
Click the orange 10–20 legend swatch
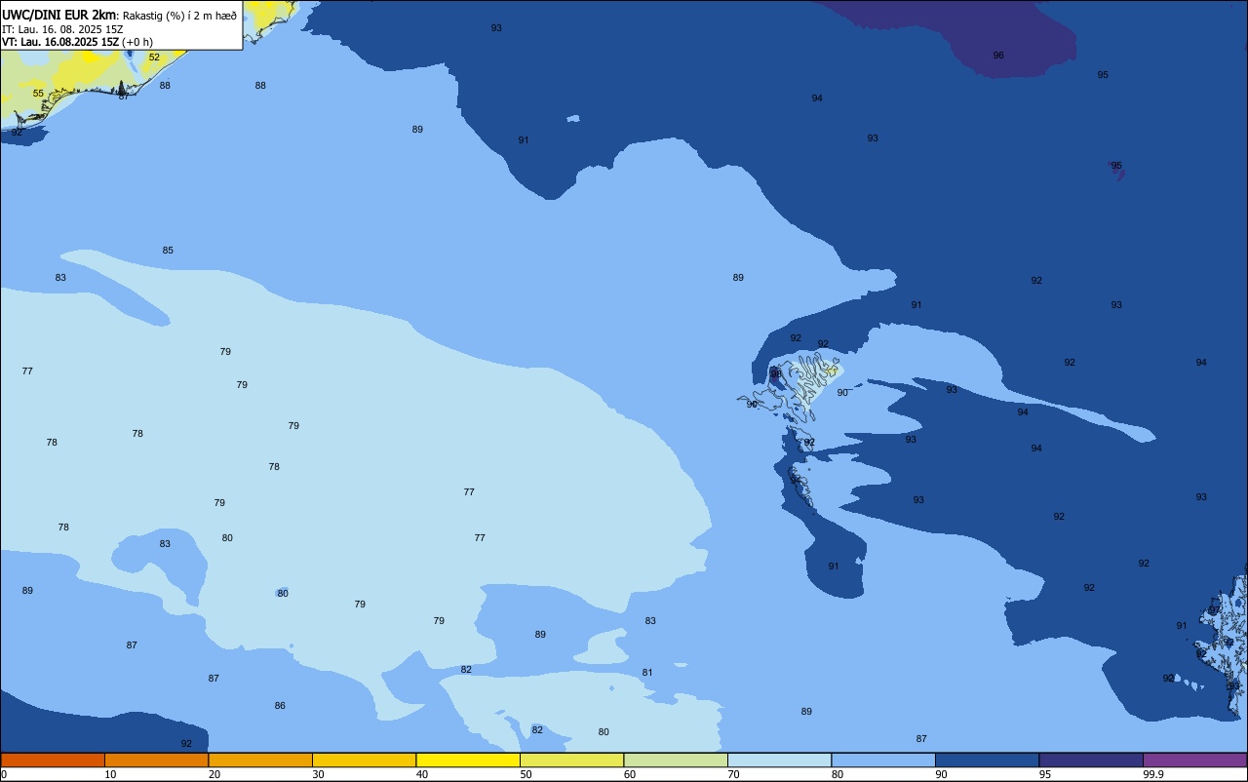156,760
